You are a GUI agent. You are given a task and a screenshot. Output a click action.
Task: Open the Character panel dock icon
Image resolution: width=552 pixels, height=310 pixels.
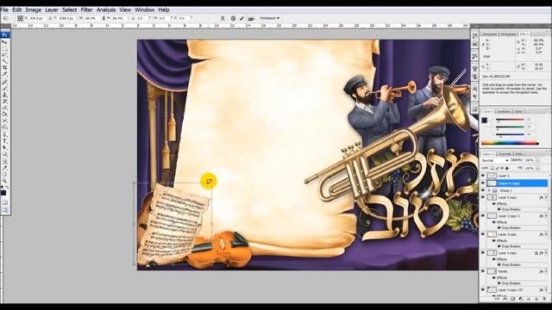tap(474, 90)
